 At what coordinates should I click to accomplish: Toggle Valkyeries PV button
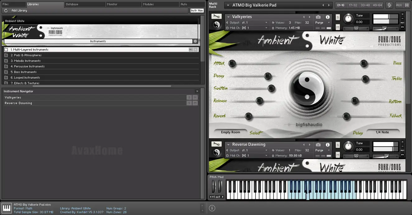pyautogui.click(x=402, y=27)
